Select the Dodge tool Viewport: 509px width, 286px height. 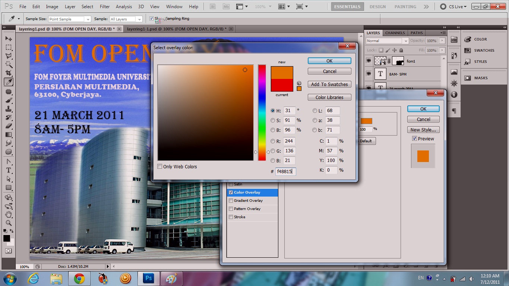tap(9, 152)
